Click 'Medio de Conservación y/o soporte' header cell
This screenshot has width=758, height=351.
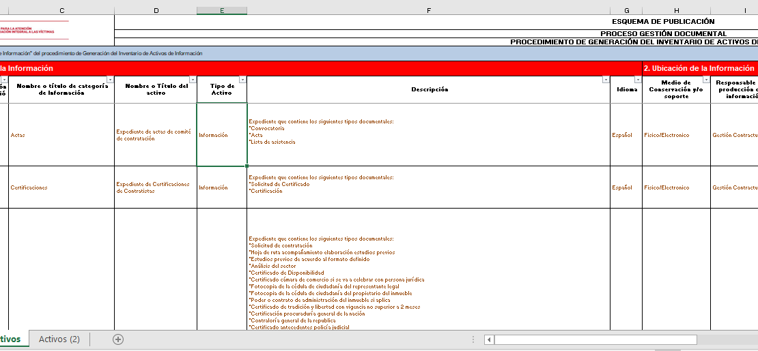(676, 89)
